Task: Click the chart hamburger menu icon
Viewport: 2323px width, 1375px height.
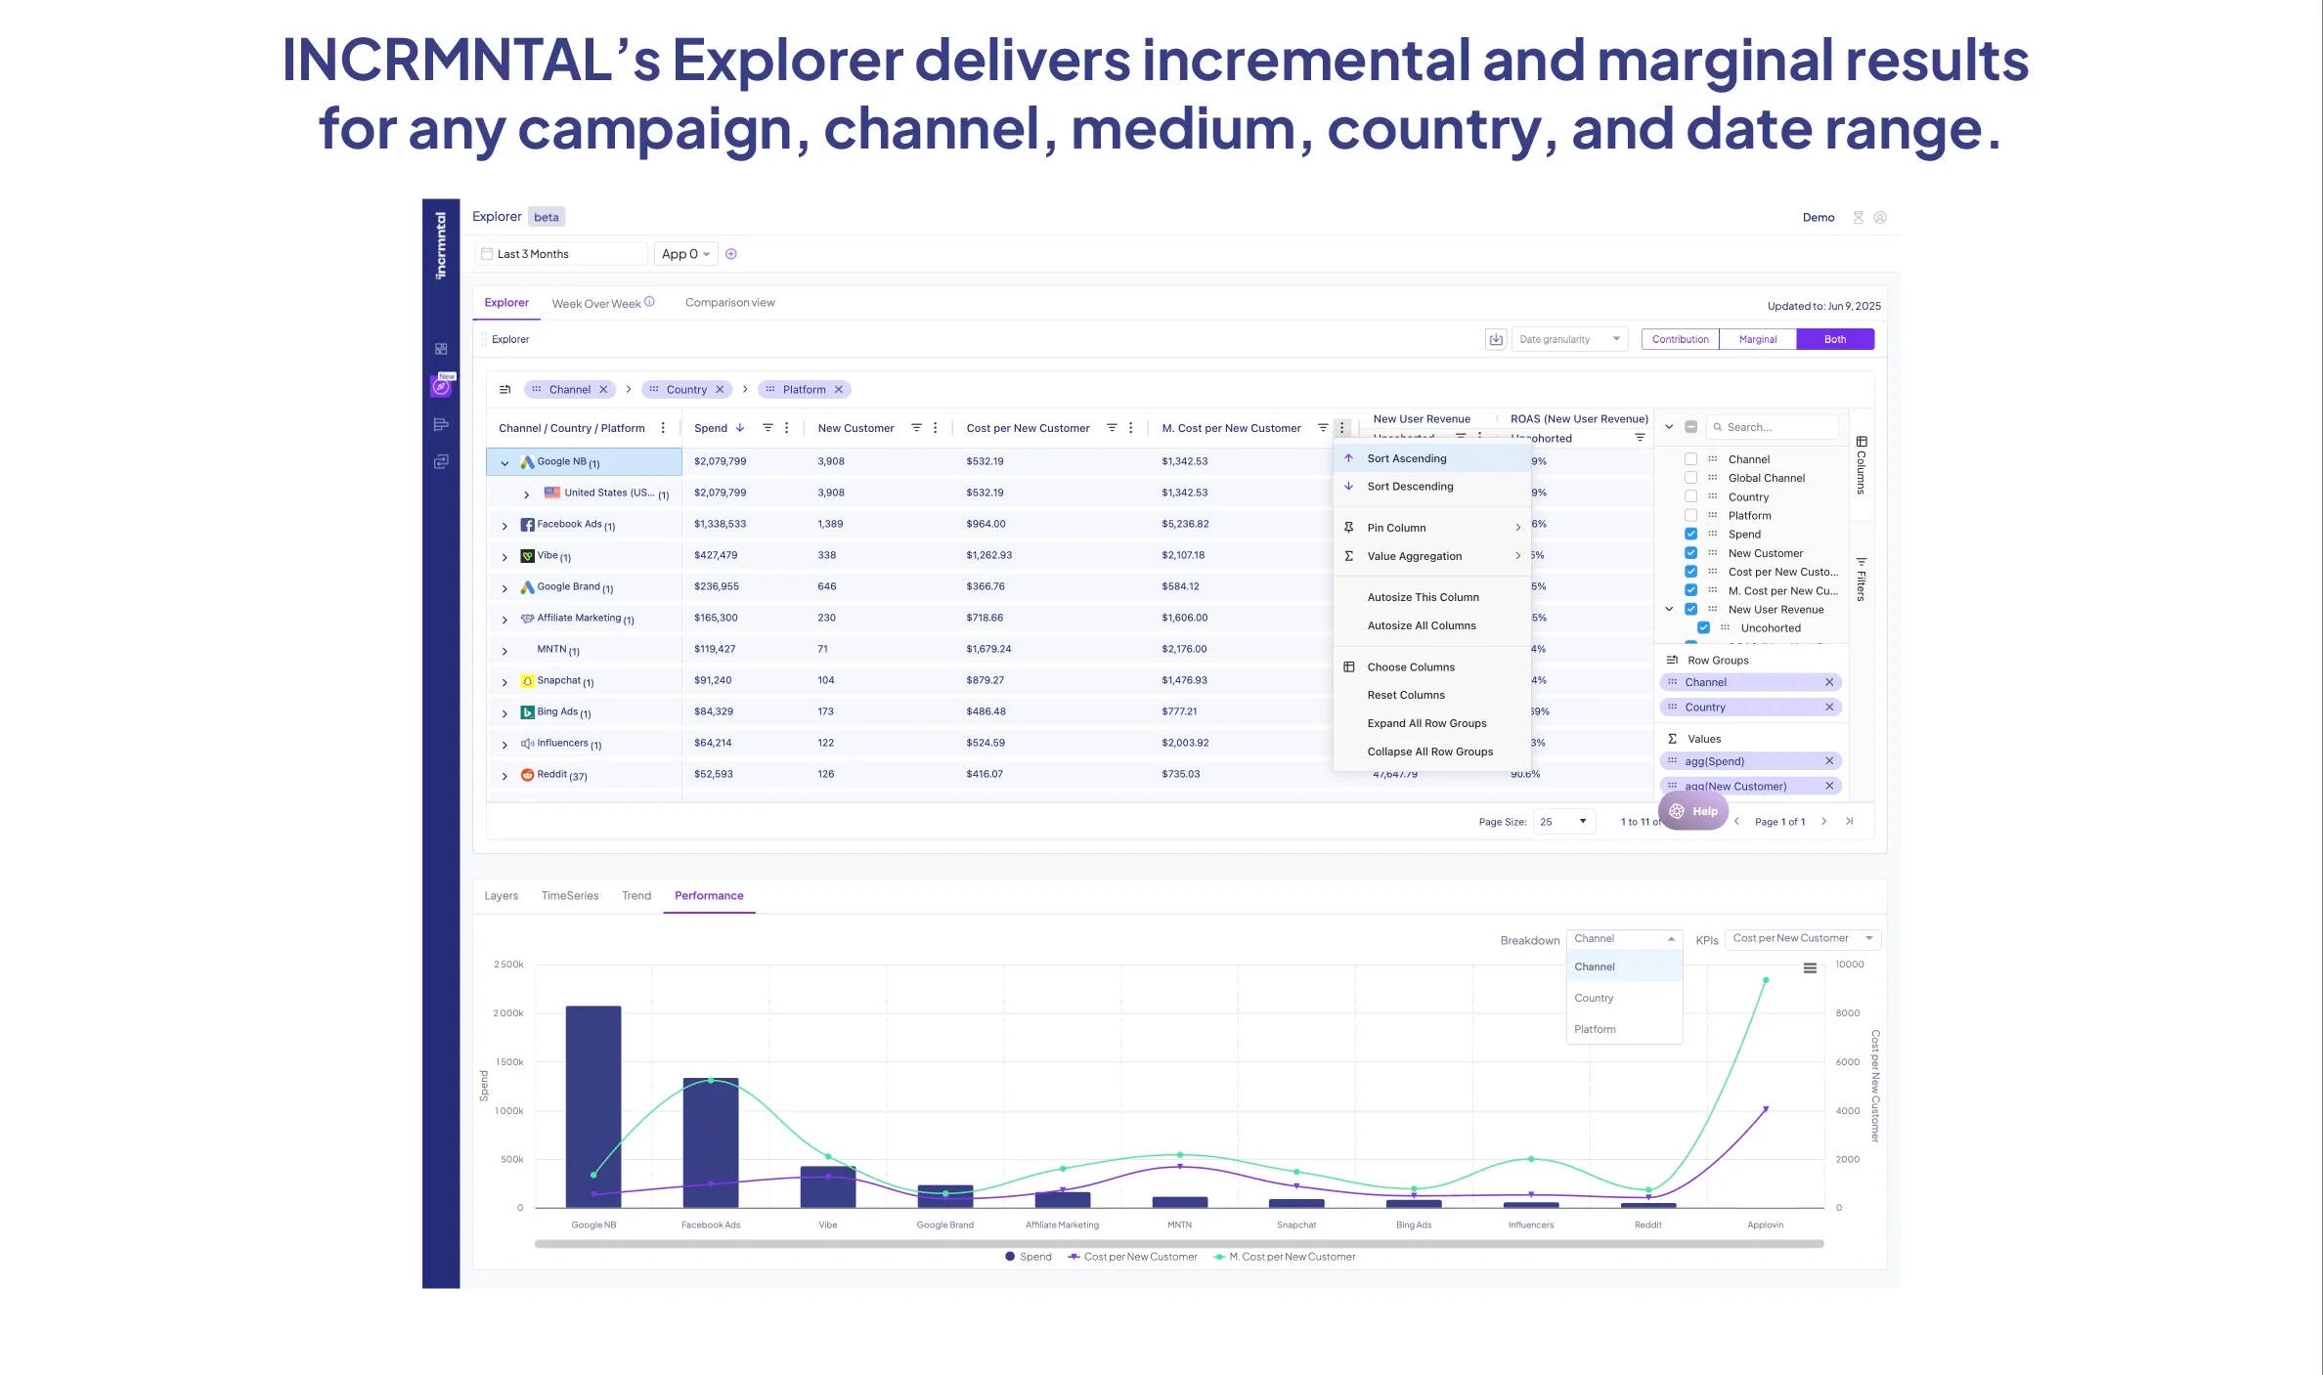Action: 1810,967
